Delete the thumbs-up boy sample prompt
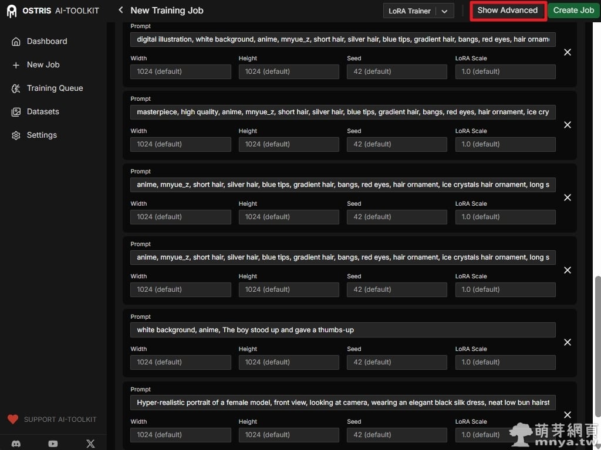Image resolution: width=601 pixels, height=450 pixels. [567, 343]
